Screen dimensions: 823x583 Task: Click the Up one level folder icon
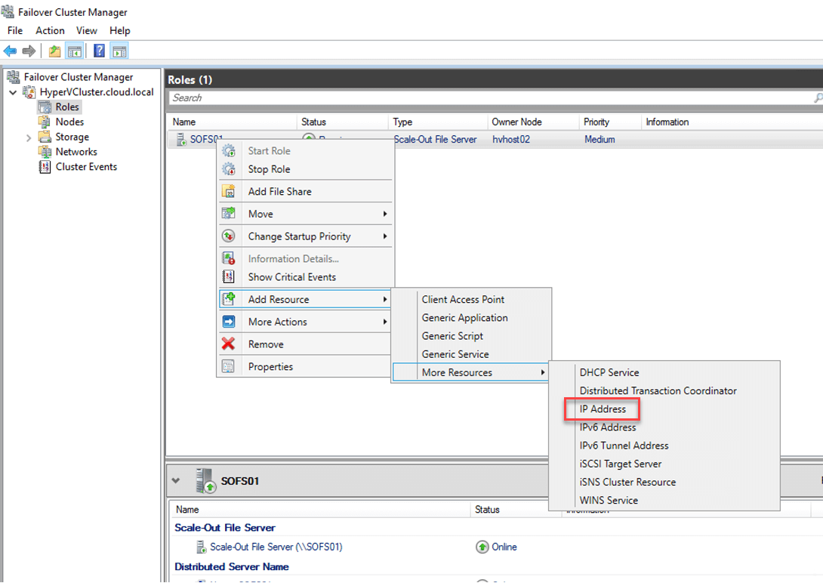[x=54, y=51]
